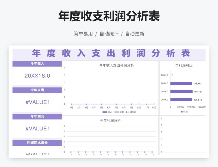Select the 3月 axis label
This screenshot has width=218, height=167.
[x=86, y=108]
